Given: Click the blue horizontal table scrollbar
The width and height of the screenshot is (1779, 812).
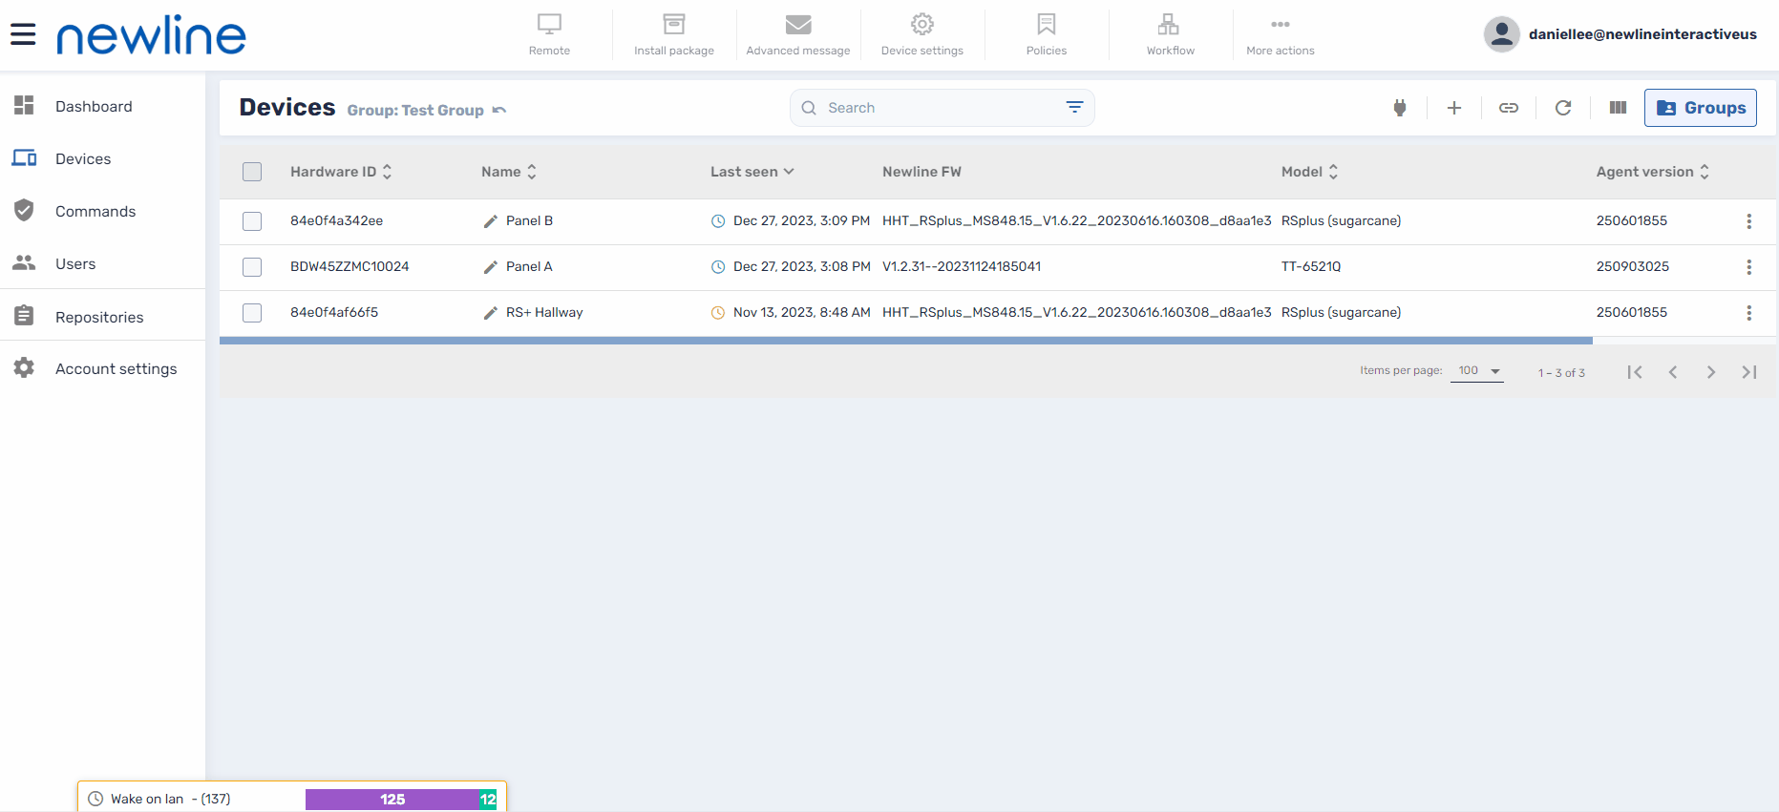Looking at the screenshot, I should point(906,341).
